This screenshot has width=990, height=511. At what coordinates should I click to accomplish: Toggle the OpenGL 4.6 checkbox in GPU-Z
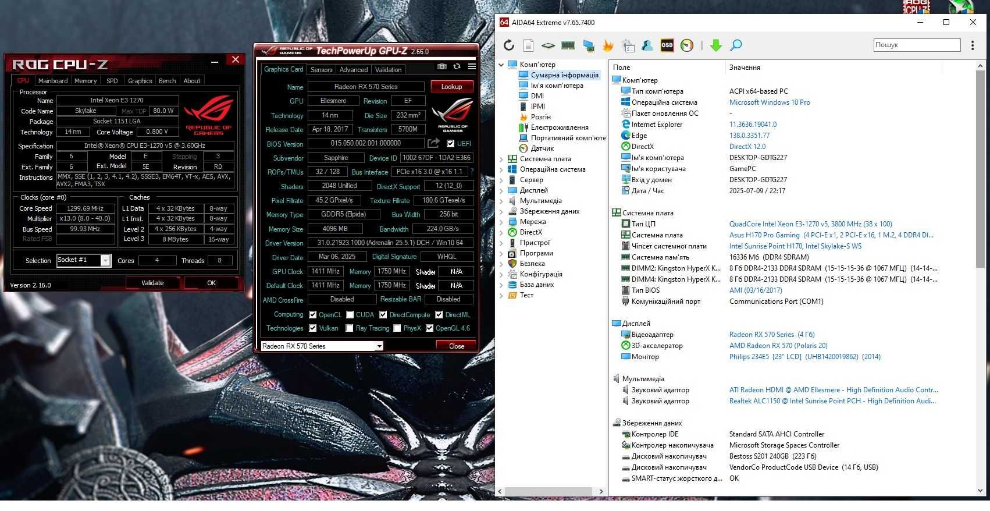429,328
